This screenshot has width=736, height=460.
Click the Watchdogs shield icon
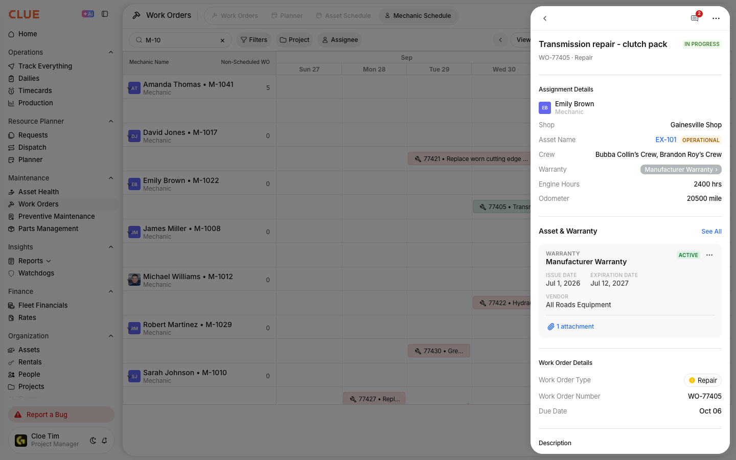(11, 273)
